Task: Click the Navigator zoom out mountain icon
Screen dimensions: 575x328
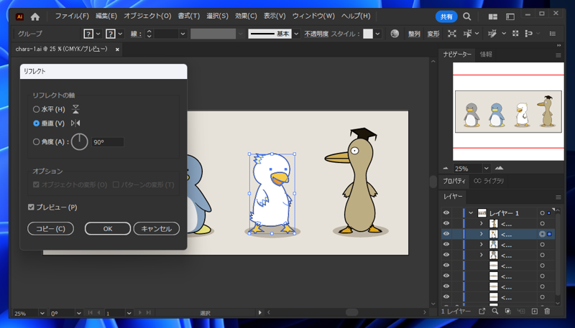Action: [446, 169]
